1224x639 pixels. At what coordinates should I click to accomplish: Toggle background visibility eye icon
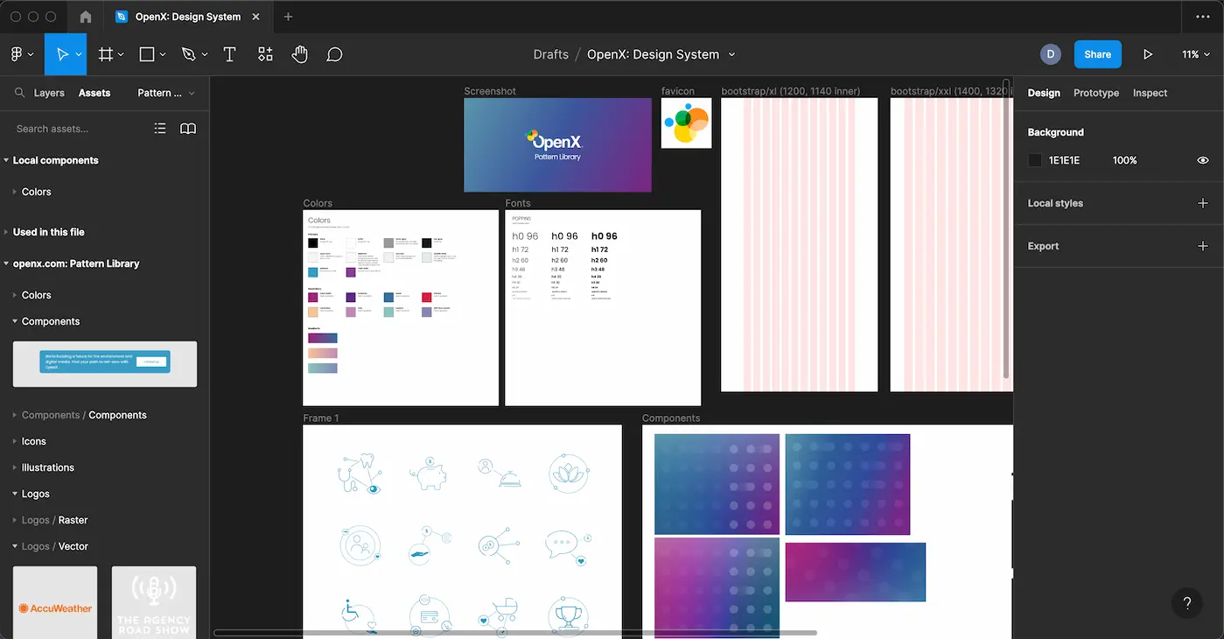click(1203, 160)
